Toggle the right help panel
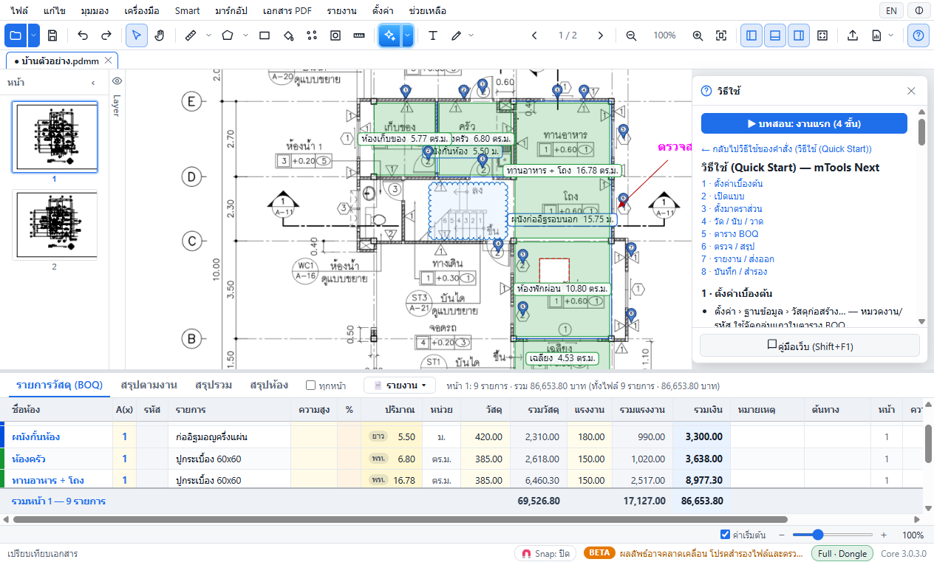This screenshot has height=562, width=934. pos(798,35)
